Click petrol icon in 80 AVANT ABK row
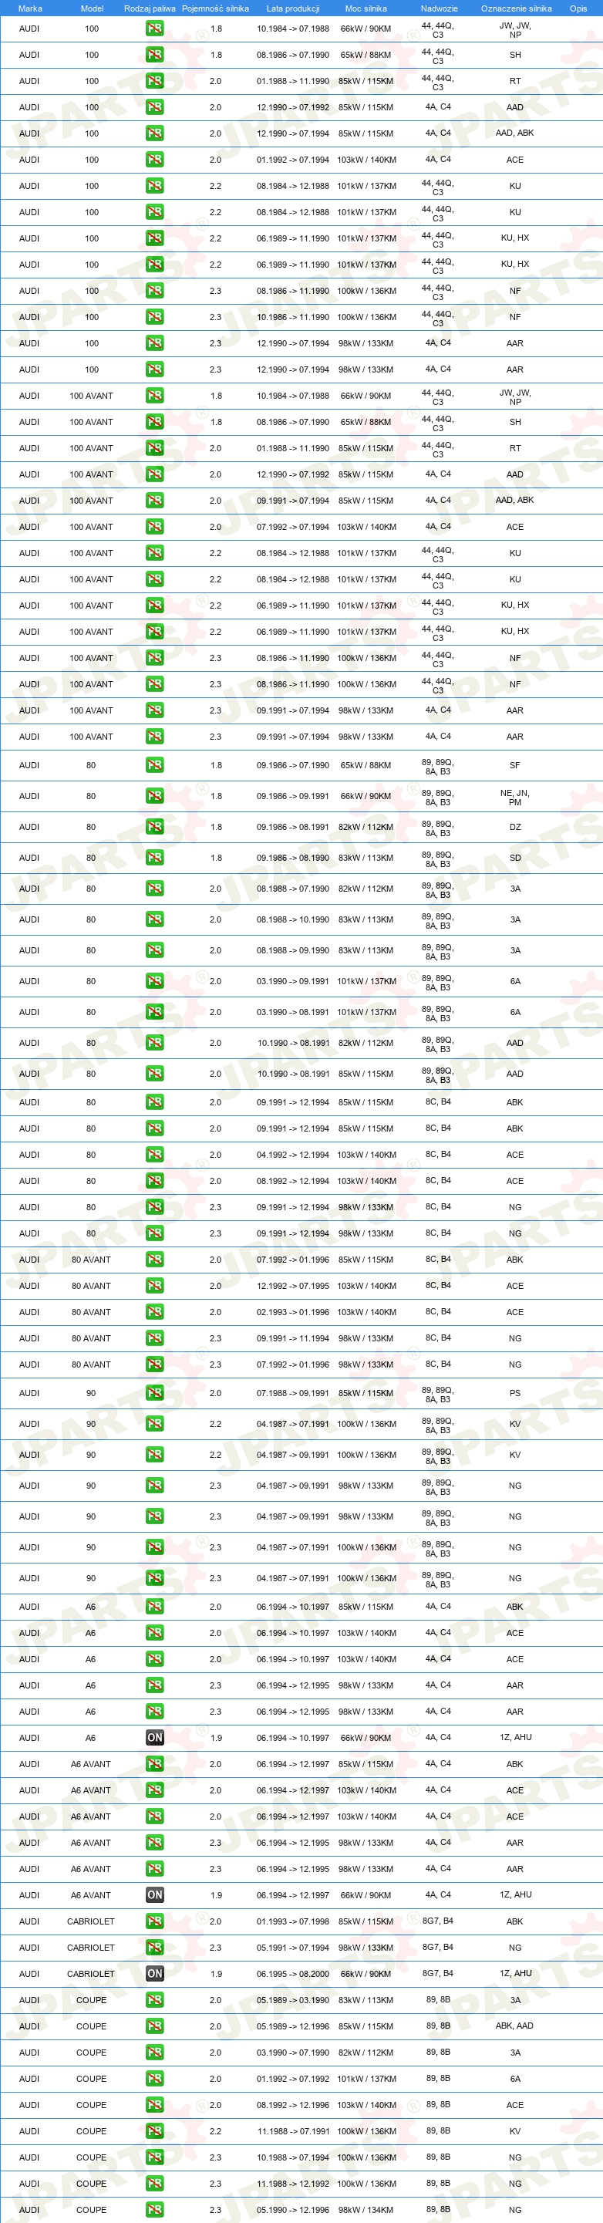Viewport: 603px width, 2223px height. 154,1260
